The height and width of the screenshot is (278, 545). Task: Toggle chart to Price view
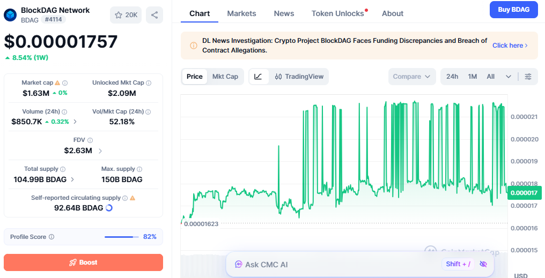(x=195, y=77)
